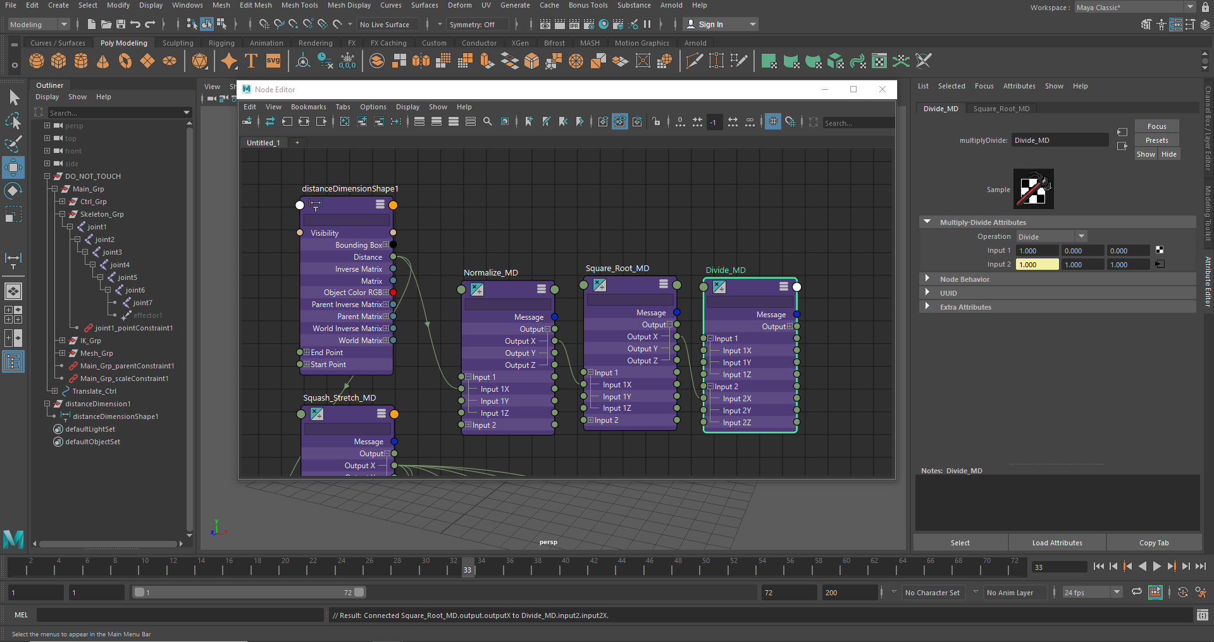Click the undo icon in status line
The image size is (1214, 642).
pyautogui.click(x=135, y=24)
